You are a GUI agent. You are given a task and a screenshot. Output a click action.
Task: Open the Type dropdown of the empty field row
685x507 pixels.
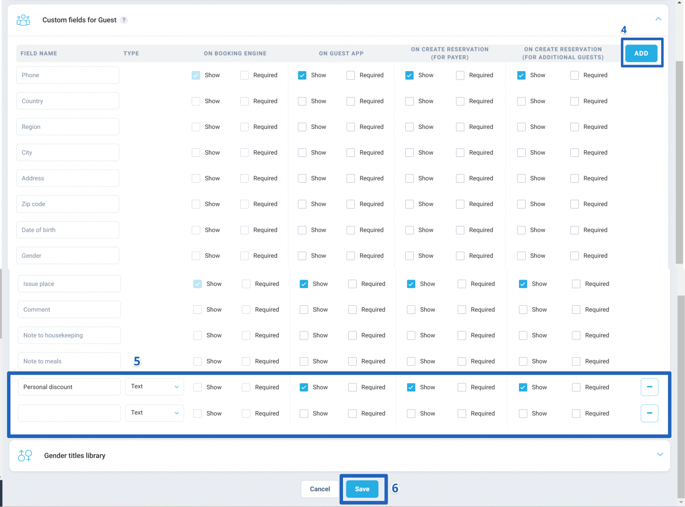[155, 413]
